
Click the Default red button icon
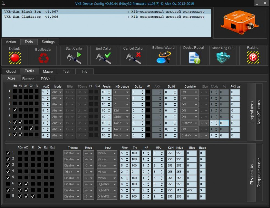pos(15,58)
